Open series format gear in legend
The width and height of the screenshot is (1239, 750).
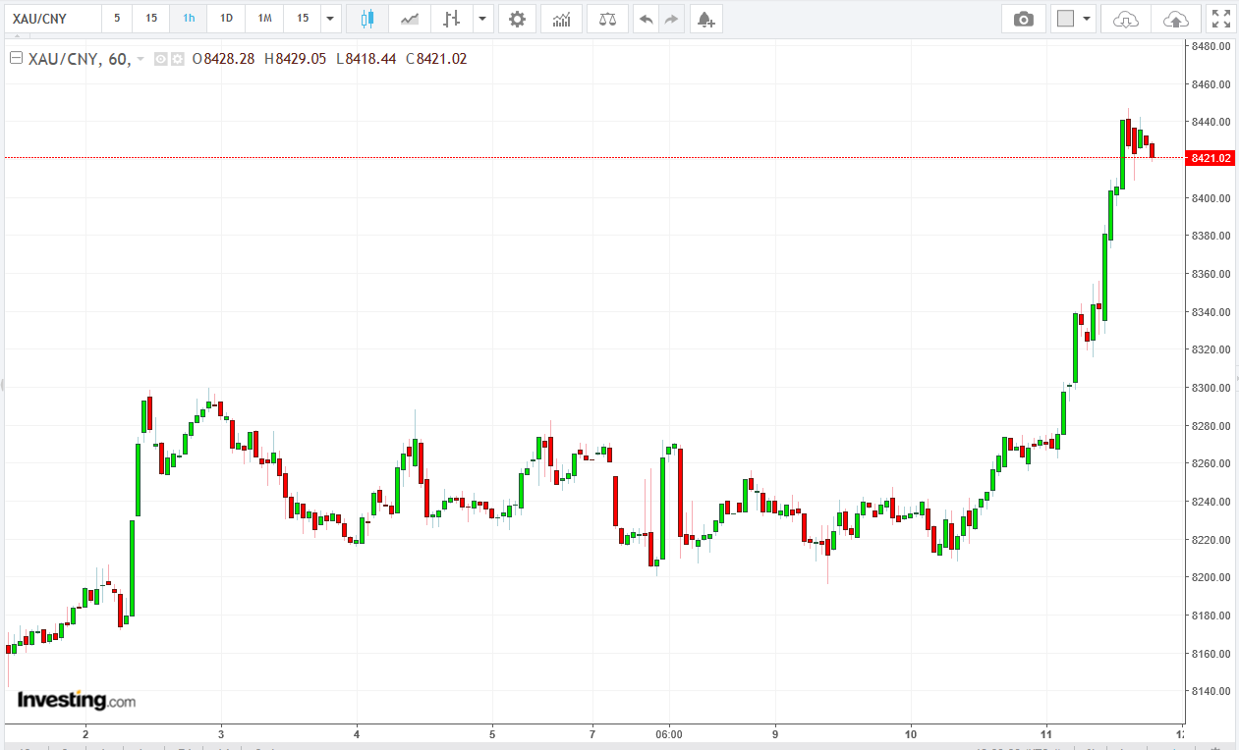pyautogui.click(x=178, y=59)
